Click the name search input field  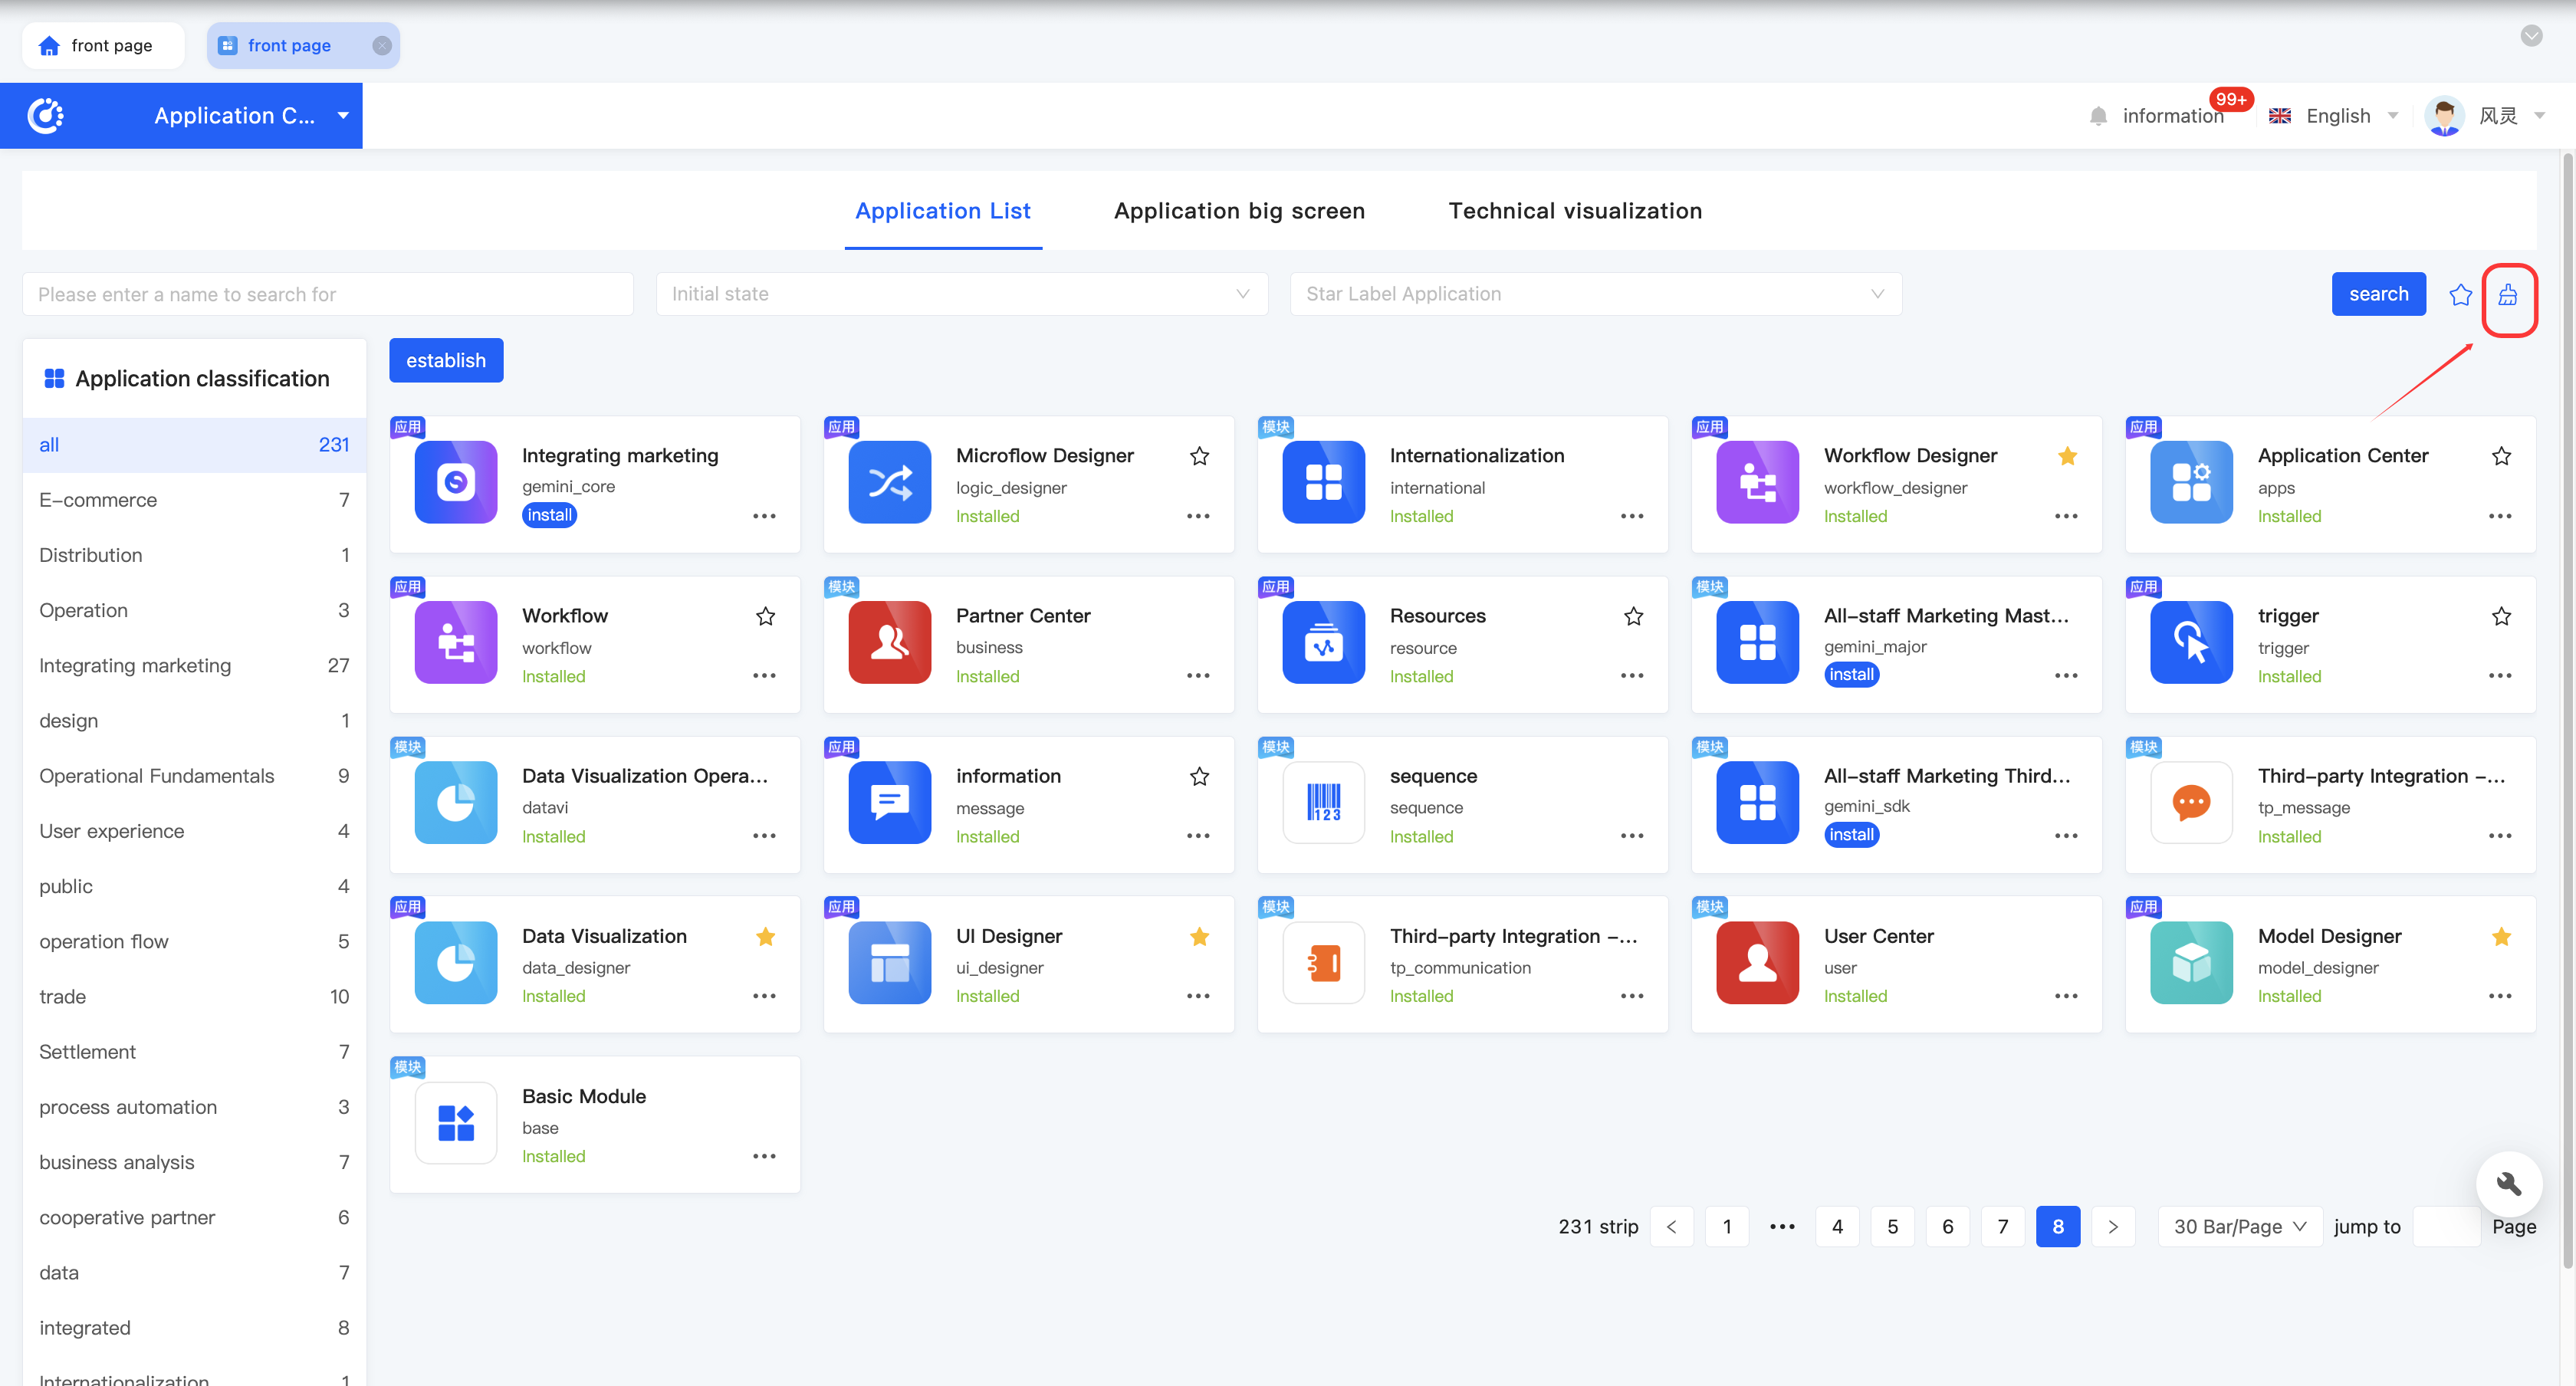tap(327, 294)
